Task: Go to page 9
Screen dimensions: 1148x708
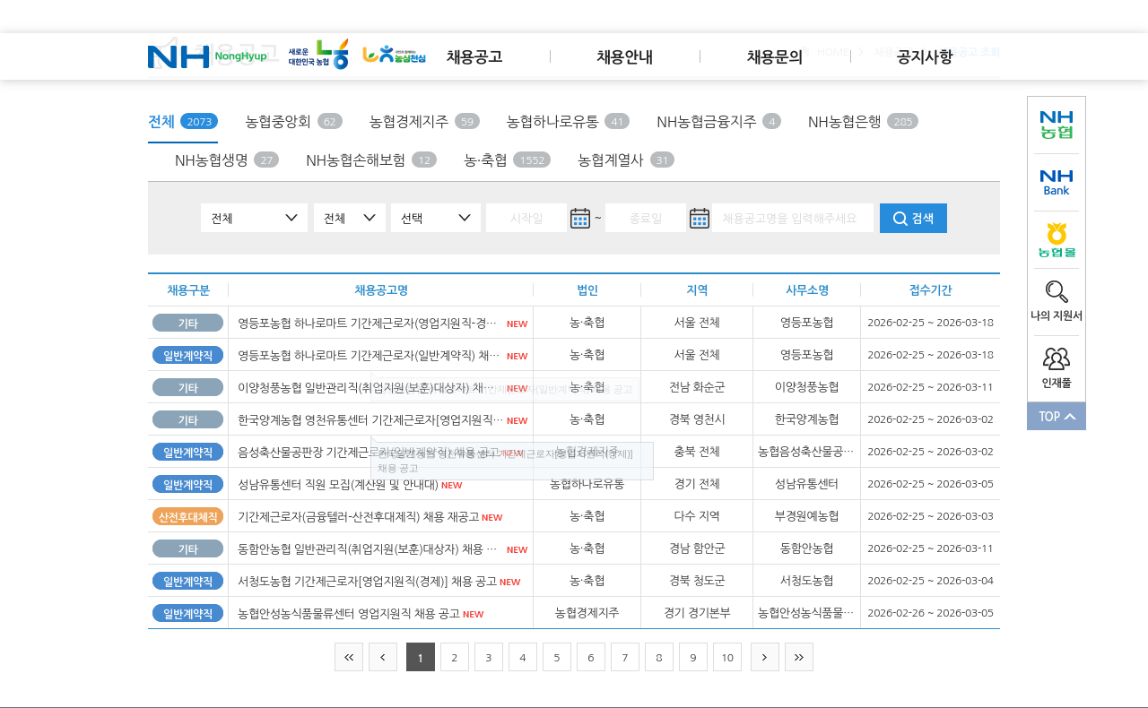Action: tap(693, 657)
